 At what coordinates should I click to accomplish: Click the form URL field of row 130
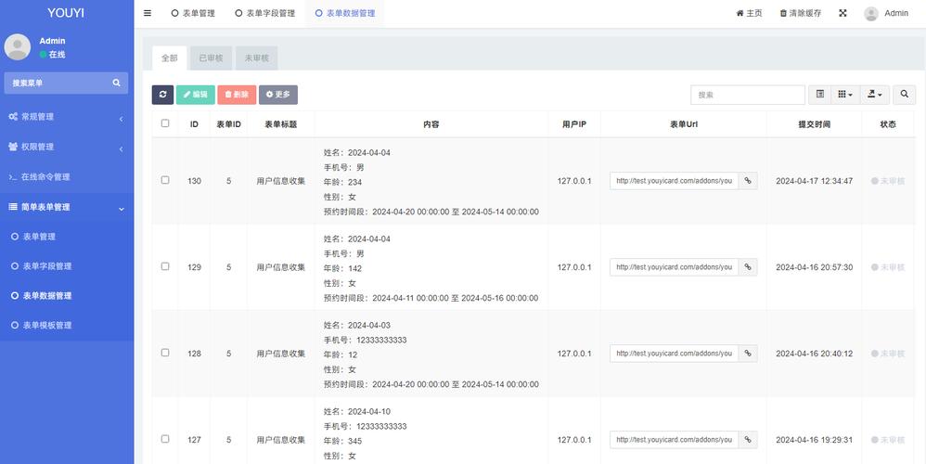(x=674, y=181)
